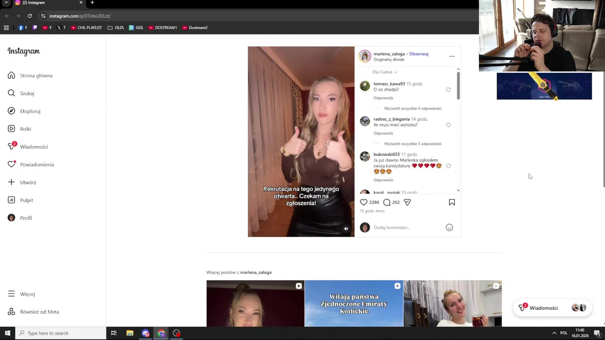The height and width of the screenshot is (340, 605).
Task: Click the Dodaj komentarz input field
Action: 406,228
